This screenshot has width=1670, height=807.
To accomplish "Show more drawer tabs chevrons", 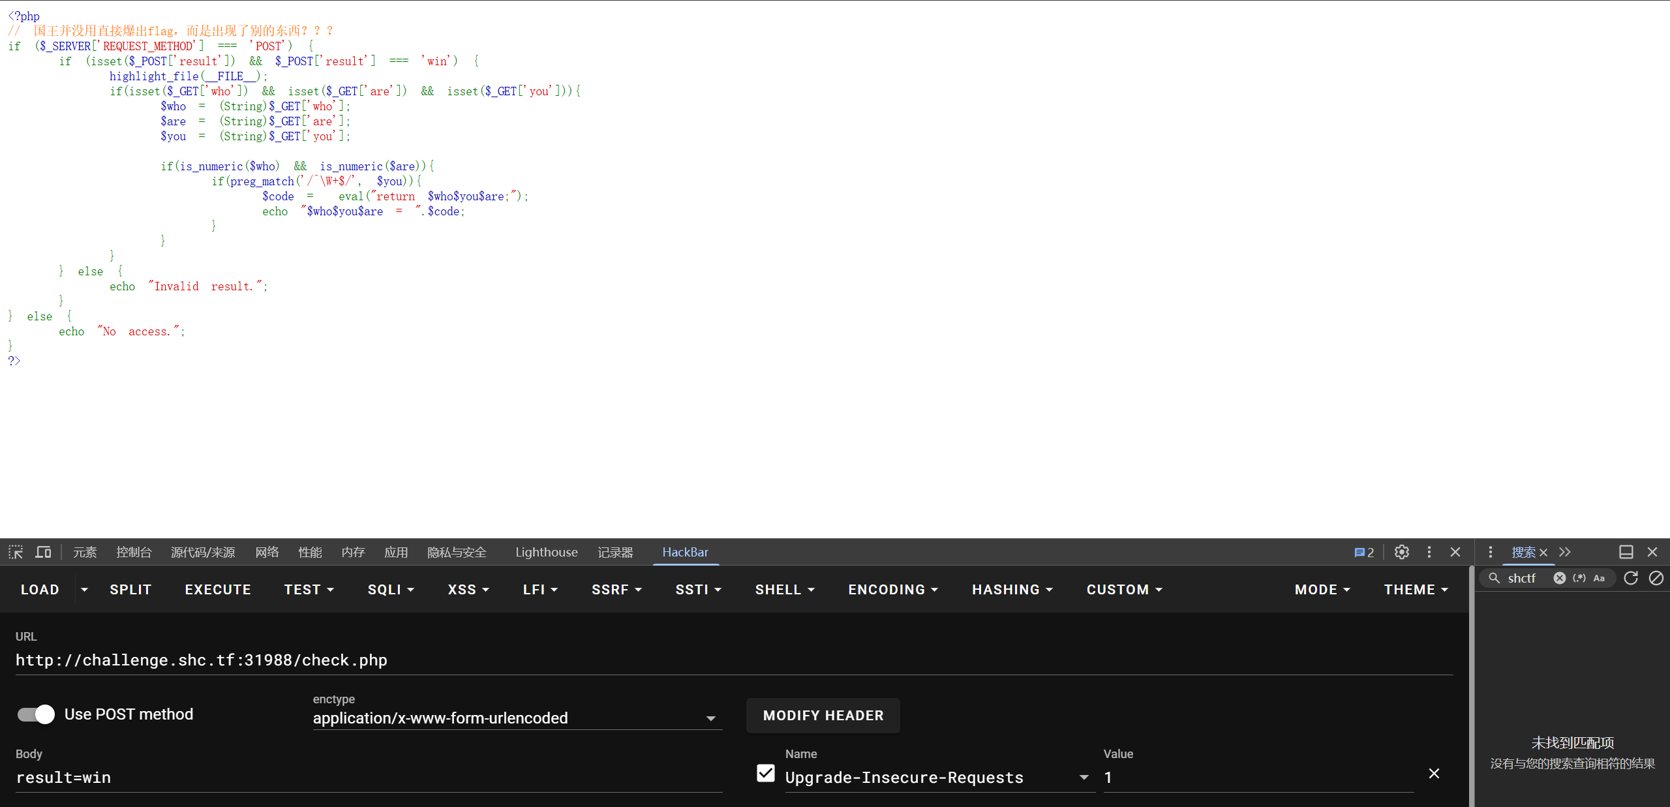I will click(x=1565, y=552).
